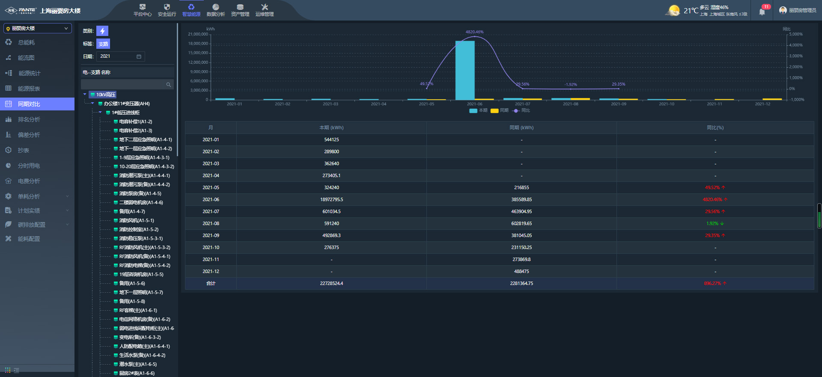Toggle 同比 line series in chart legend
822x377 pixels.
coord(521,110)
